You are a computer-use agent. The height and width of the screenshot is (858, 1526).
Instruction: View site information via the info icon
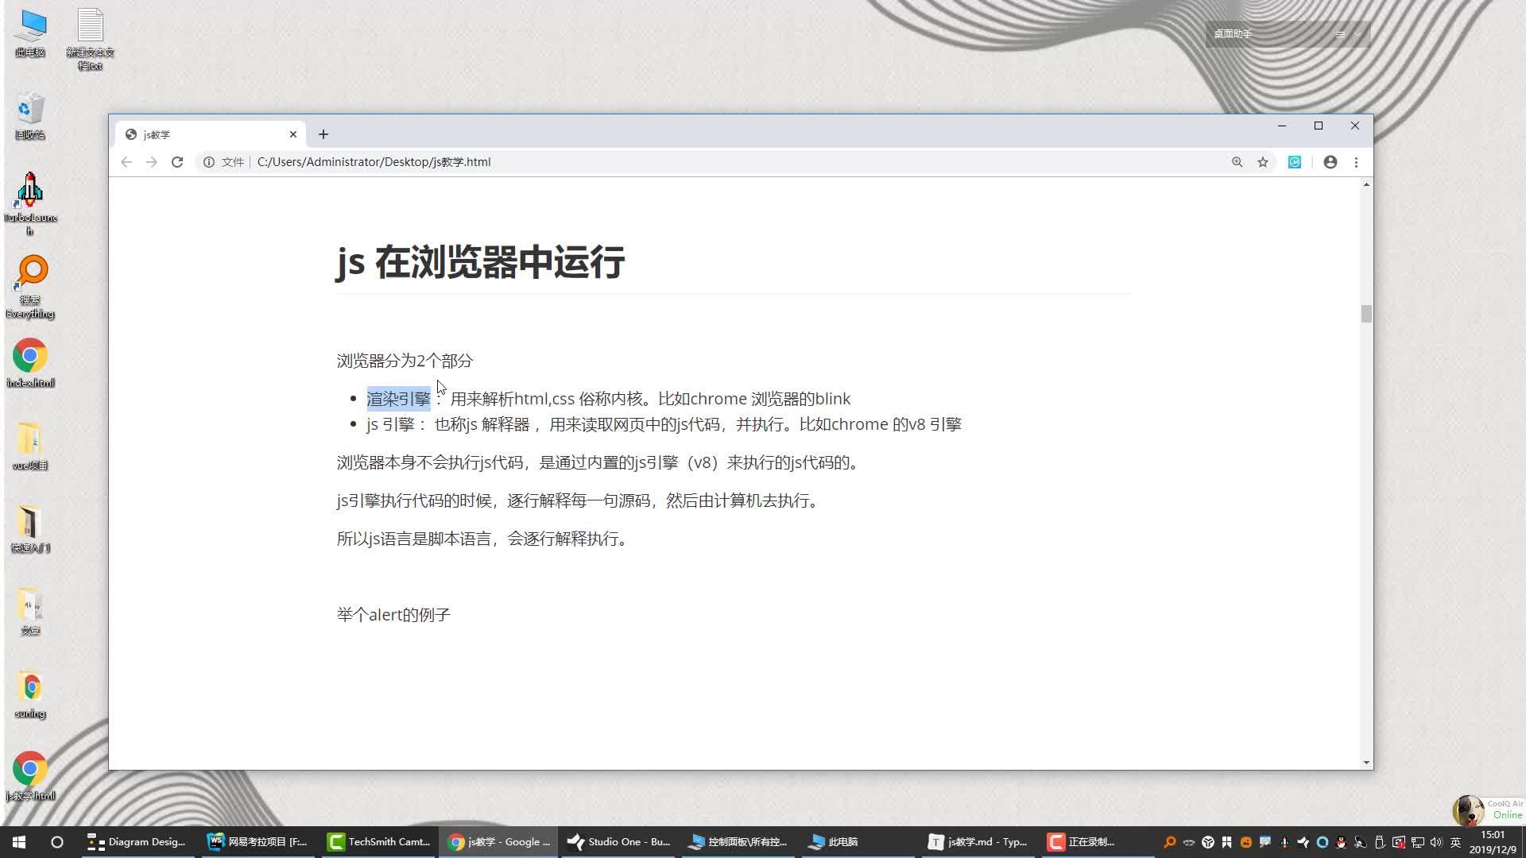tap(209, 162)
